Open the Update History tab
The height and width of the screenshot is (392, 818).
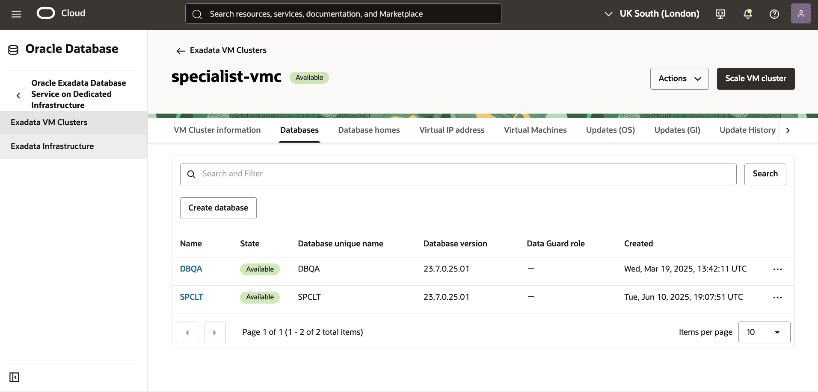click(747, 130)
